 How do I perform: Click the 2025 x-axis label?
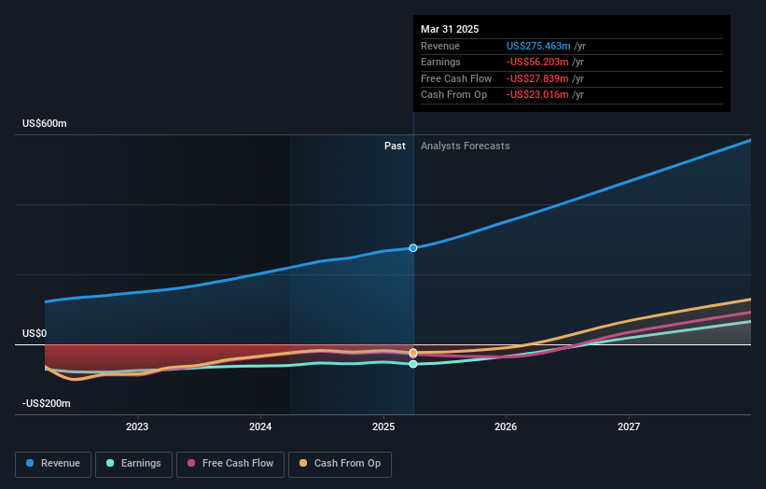tap(383, 426)
